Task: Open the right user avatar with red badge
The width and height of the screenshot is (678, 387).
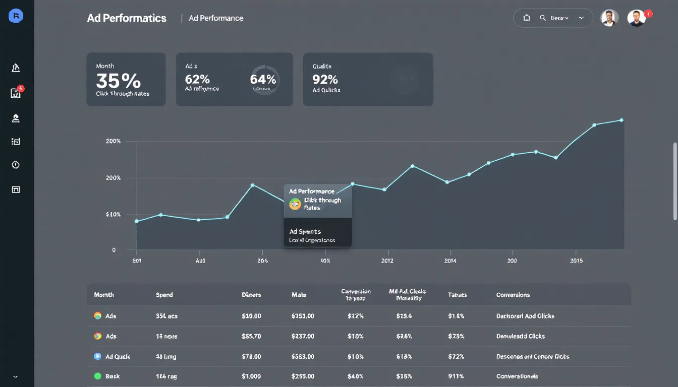Action: click(x=637, y=18)
